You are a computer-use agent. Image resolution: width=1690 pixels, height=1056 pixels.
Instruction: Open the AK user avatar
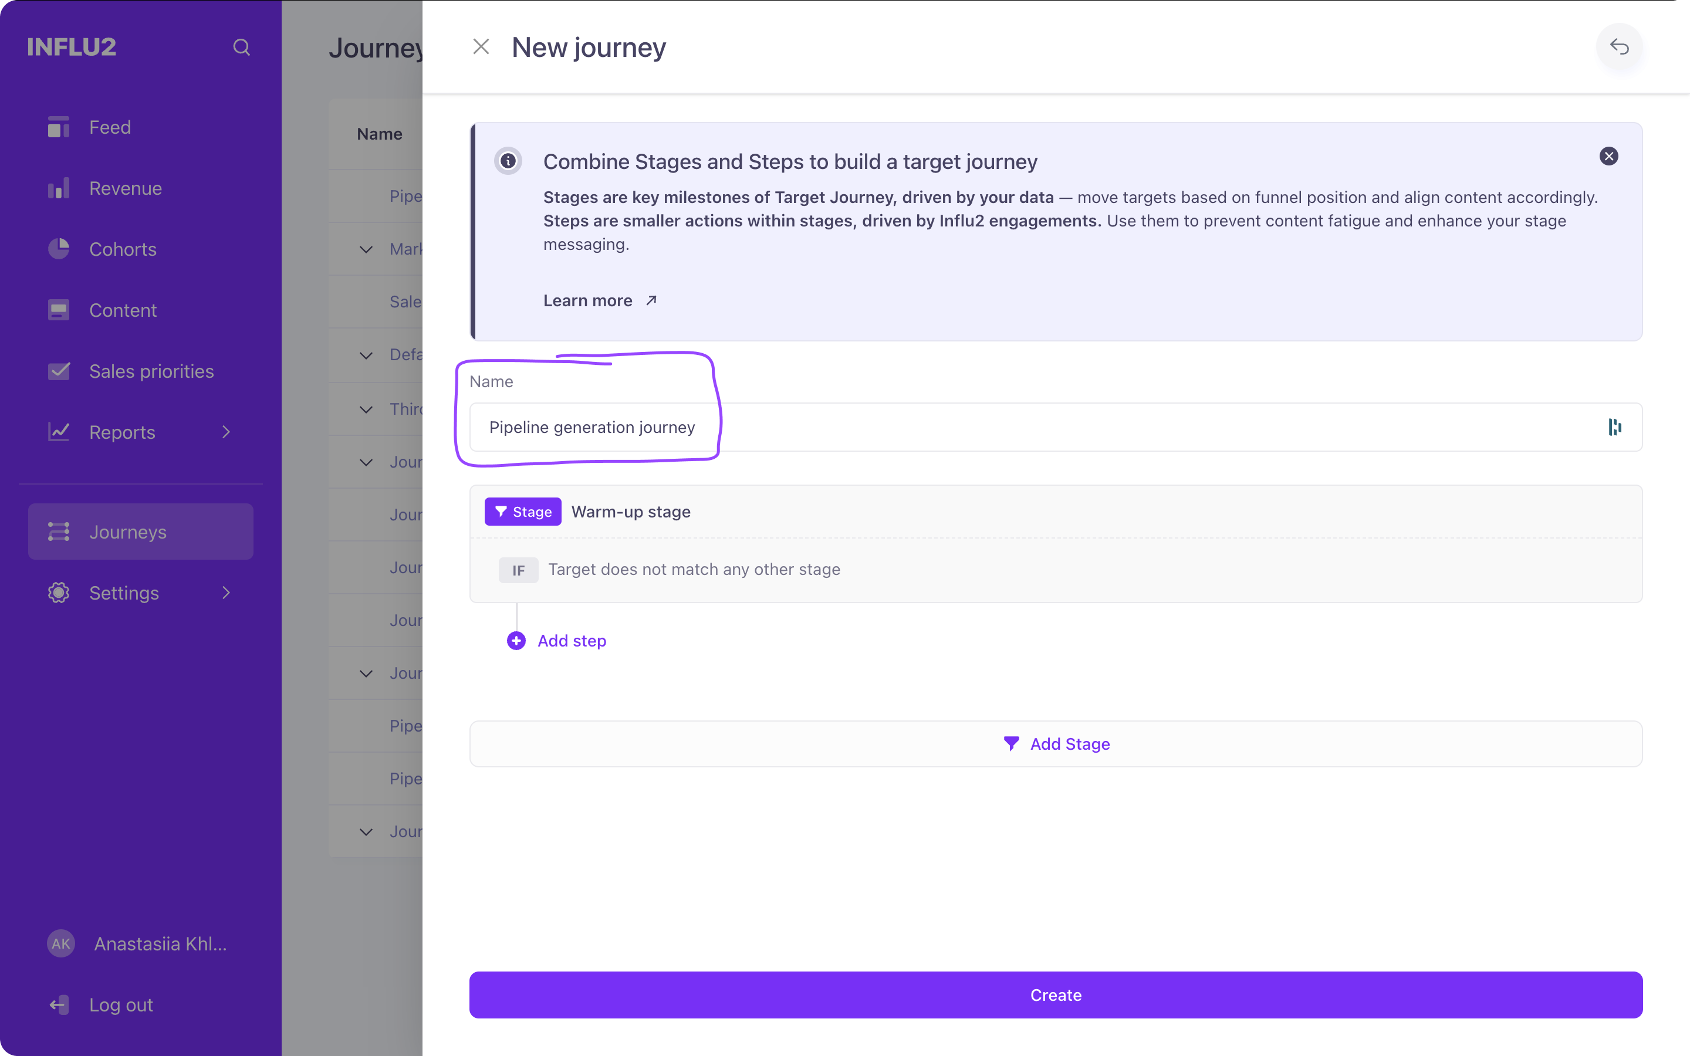[61, 943]
